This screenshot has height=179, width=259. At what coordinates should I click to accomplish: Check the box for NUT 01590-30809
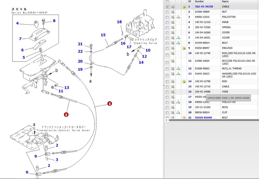pyautogui.click(x=167, y=12)
